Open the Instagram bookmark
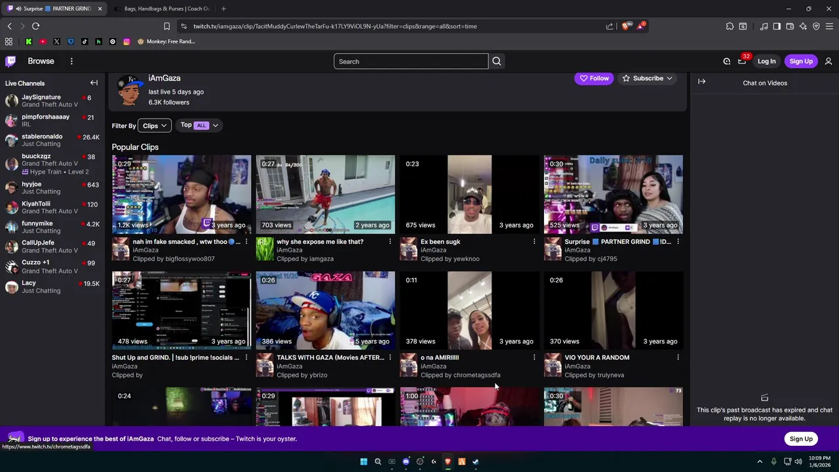 point(127,41)
